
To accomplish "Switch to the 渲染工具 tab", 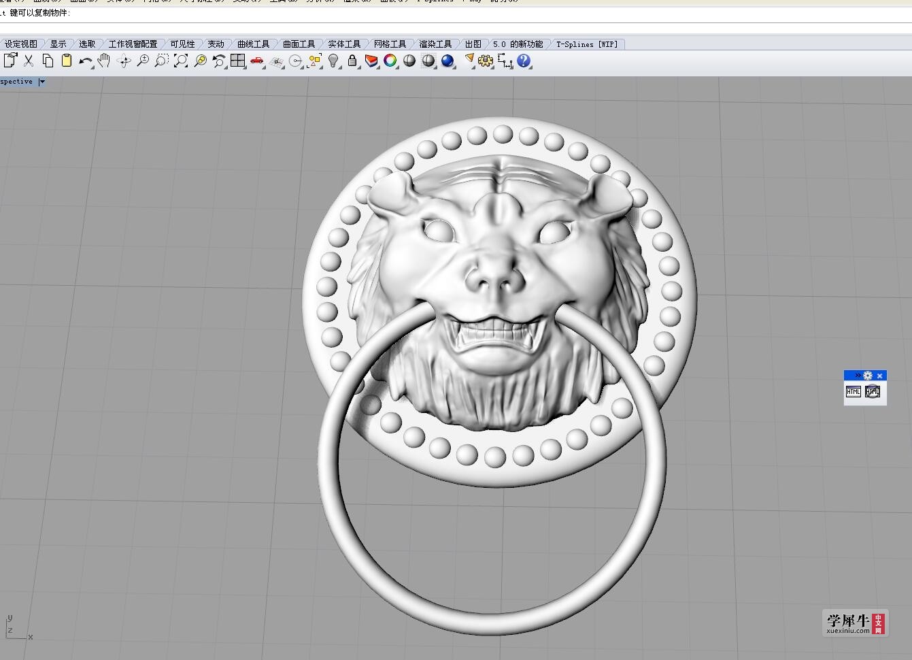I will pyautogui.click(x=435, y=44).
